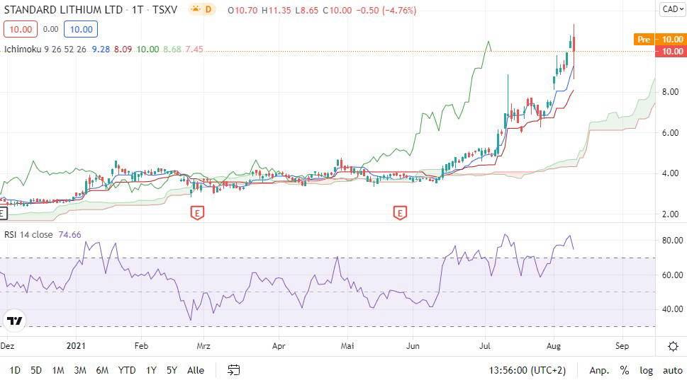Select the 1Y time range

151,370
